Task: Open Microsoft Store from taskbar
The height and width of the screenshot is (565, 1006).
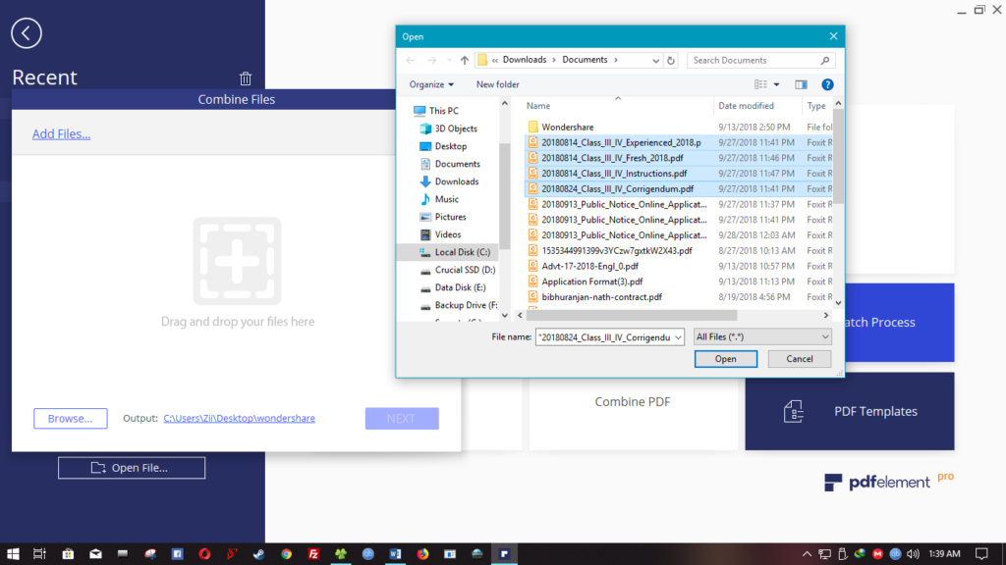Action: [x=68, y=554]
